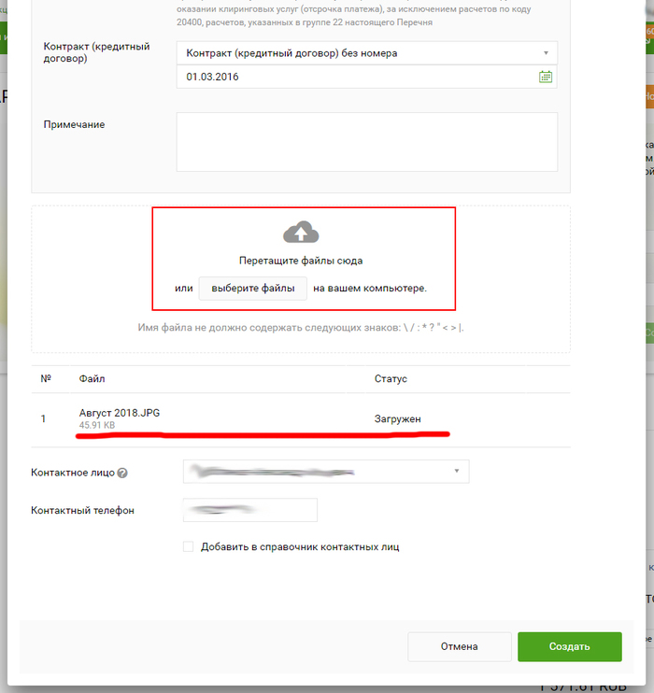
Task: Click into the Контактный телефон field
Action: pos(250,510)
